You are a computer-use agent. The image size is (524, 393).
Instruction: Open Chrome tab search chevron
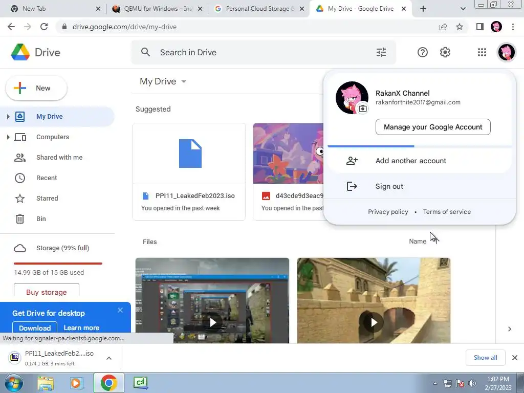pos(463,9)
